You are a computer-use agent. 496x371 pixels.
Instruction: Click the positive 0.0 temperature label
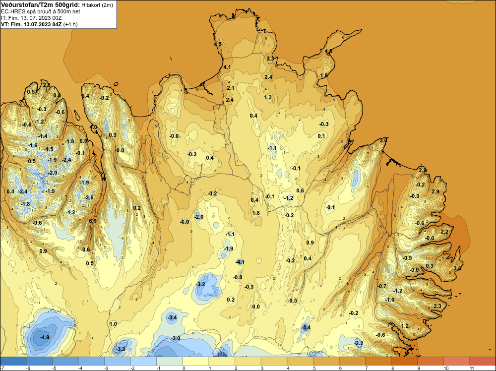(256, 307)
